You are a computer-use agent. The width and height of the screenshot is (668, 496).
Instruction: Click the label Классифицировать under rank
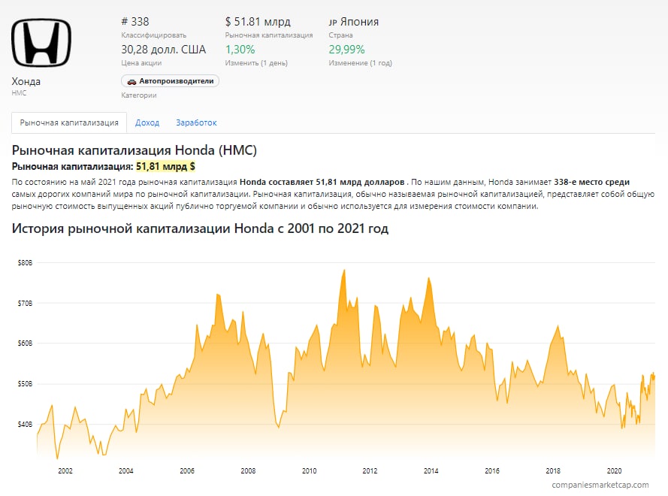click(154, 35)
